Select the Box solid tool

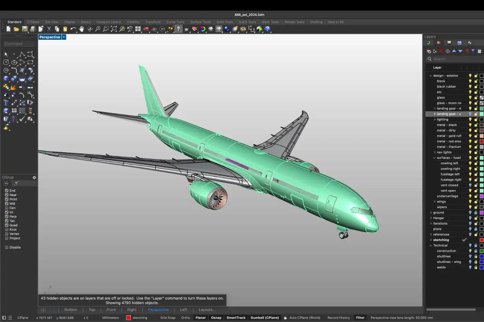point(6,78)
